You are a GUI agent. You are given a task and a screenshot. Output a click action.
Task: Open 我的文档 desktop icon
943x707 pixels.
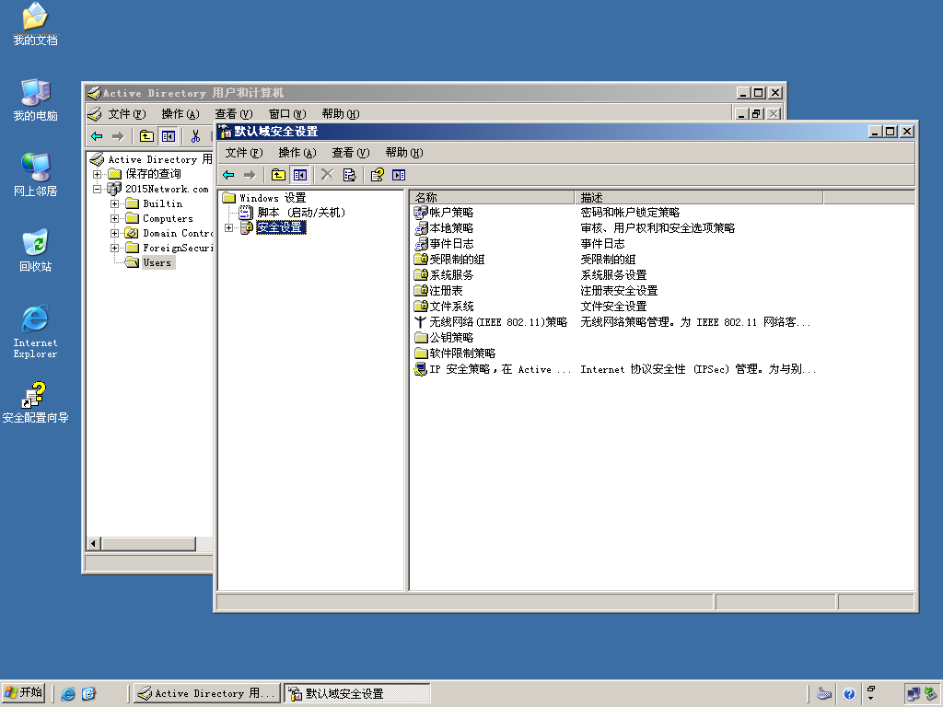click(x=35, y=24)
